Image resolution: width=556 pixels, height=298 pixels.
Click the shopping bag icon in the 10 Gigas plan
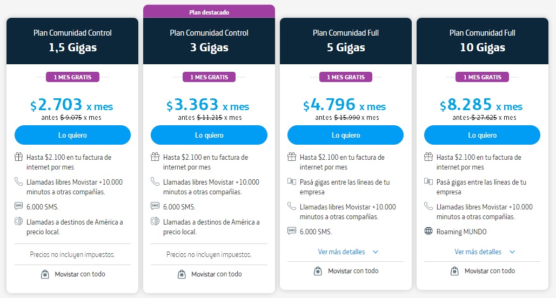click(454, 270)
